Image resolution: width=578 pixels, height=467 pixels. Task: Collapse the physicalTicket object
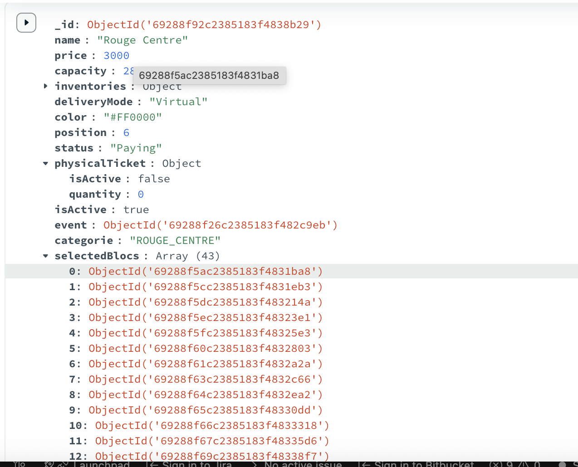coord(45,164)
